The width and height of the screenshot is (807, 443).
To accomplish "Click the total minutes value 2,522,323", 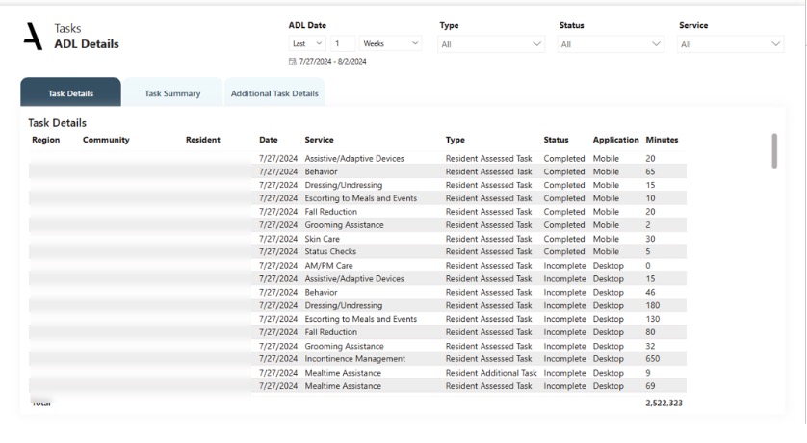I will tap(664, 403).
